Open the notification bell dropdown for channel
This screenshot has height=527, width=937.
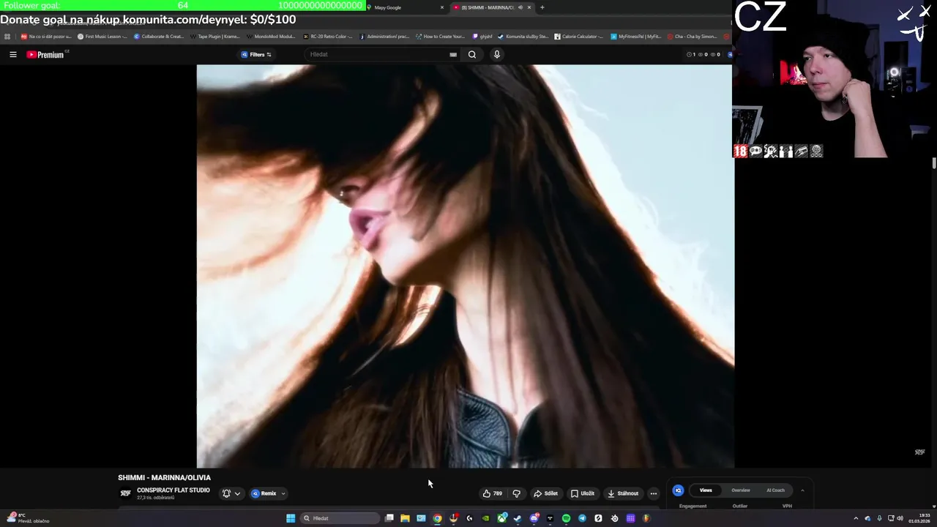231,493
